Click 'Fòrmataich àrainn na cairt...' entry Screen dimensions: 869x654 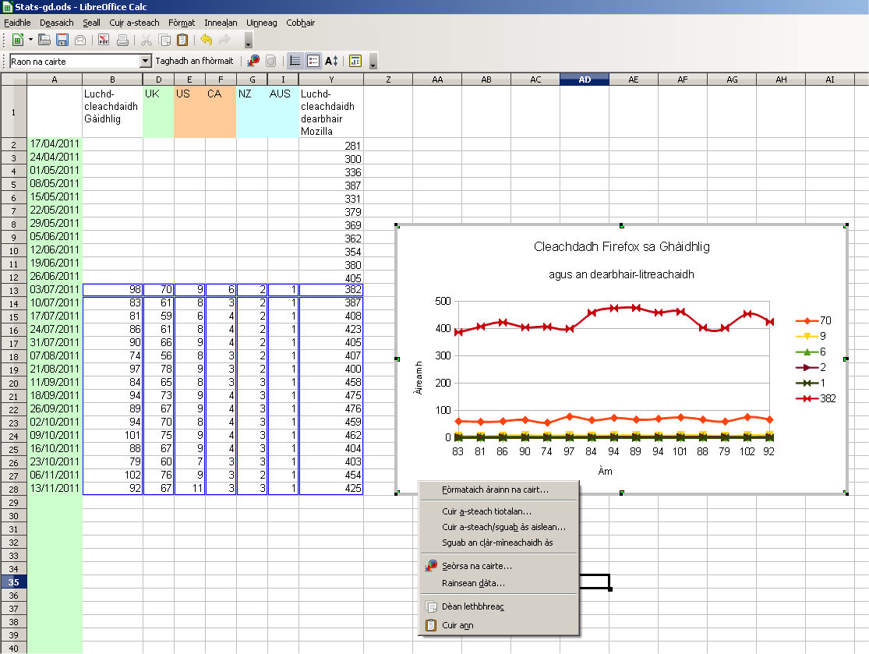[x=495, y=490]
